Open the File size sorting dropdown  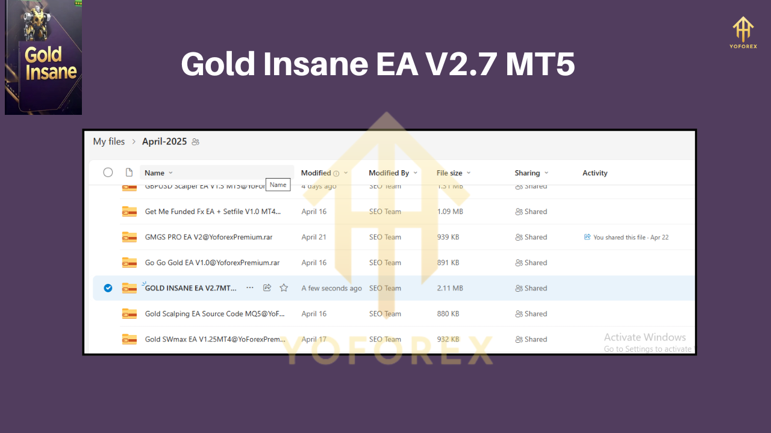tap(469, 173)
